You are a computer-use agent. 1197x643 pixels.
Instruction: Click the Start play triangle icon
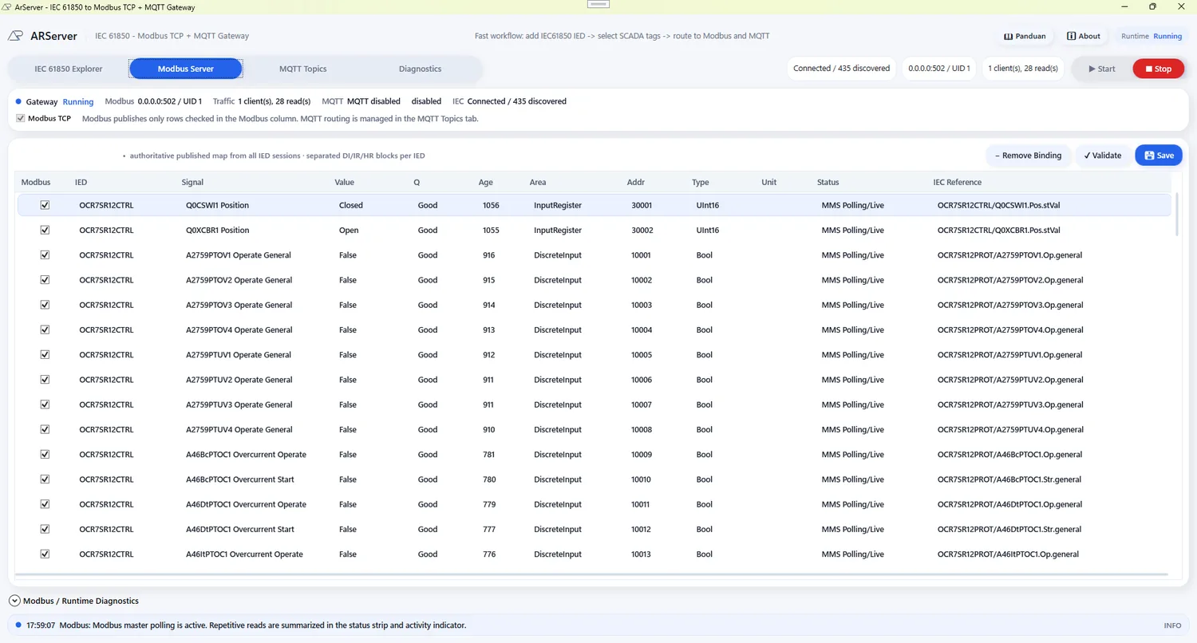coord(1092,69)
